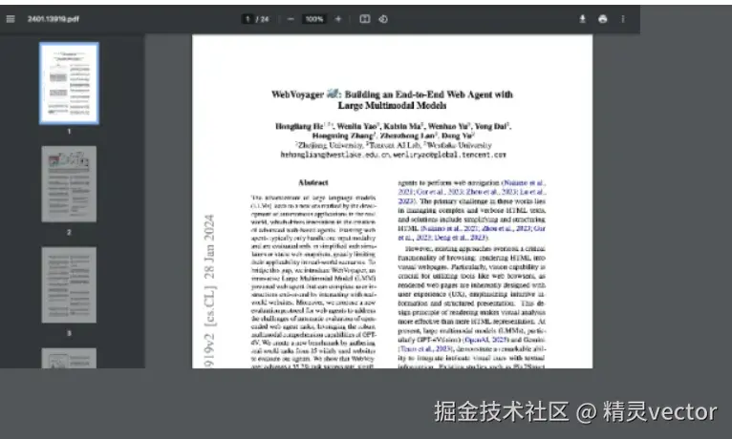Click the 100% zoom level field
This screenshot has width=732, height=439.
(x=314, y=19)
